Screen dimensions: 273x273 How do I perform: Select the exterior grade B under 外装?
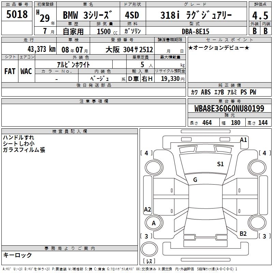[255, 31]
